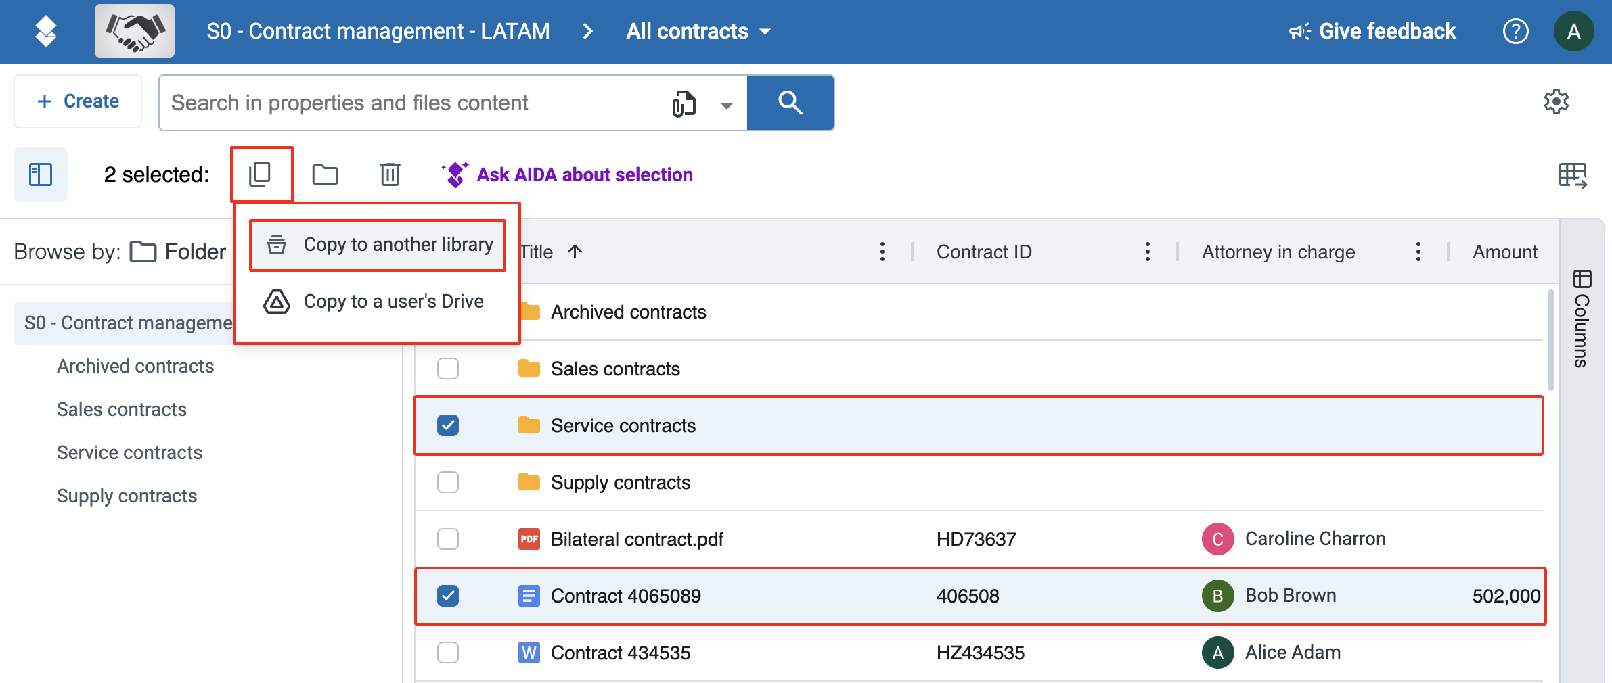Click the attachment search scope icon
Image resolution: width=1612 pixels, height=683 pixels.
(x=684, y=103)
